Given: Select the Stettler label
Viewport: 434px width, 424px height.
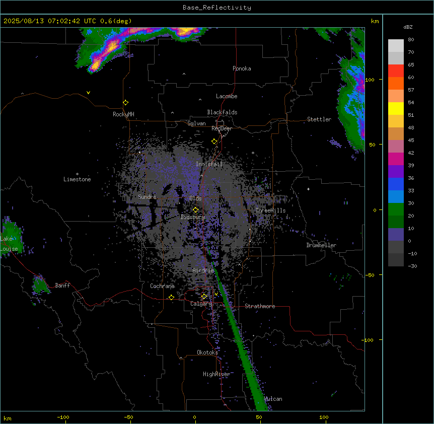Looking at the screenshot, I should tap(319, 119).
